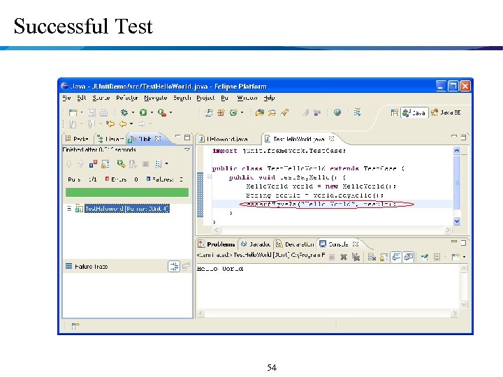Viewport: 503px width, 377px height.
Task: Click the Back navigation yellow arrow
Action: [123, 124]
